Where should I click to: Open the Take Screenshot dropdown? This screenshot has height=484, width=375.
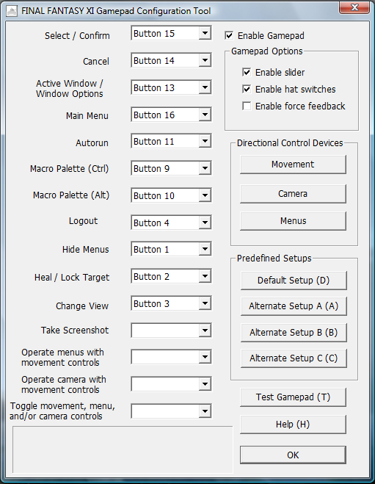click(205, 331)
